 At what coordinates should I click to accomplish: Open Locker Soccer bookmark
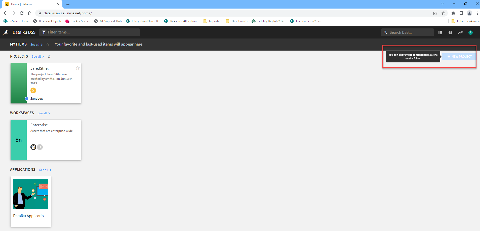(77, 21)
